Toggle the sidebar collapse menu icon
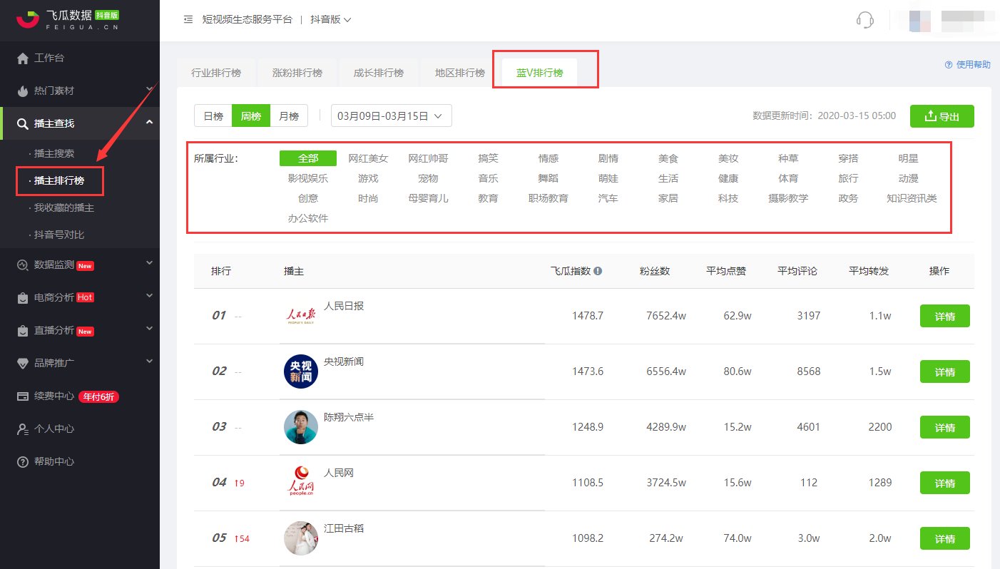Viewport: 1000px width, 569px height. tap(188, 20)
